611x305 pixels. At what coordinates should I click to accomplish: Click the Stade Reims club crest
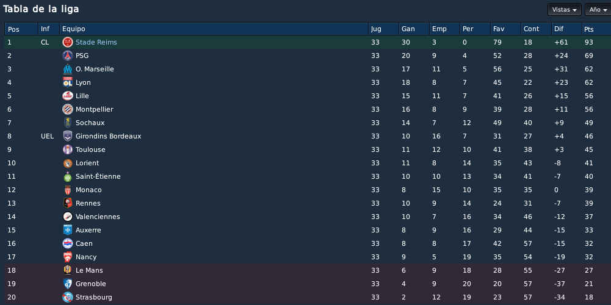tap(68, 42)
